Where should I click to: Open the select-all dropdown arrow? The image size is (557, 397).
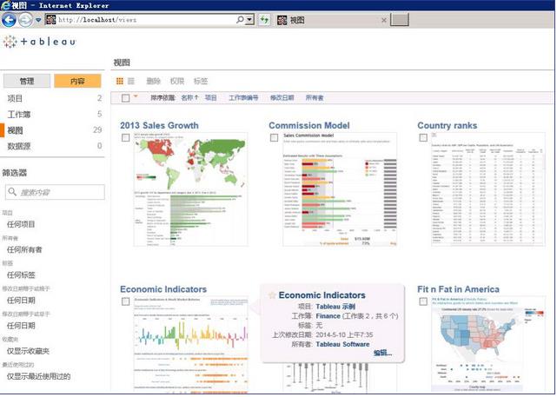pyautogui.click(x=136, y=96)
